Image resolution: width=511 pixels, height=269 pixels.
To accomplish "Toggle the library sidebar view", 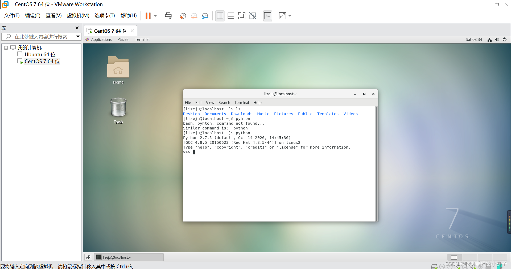I will pos(220,16).
